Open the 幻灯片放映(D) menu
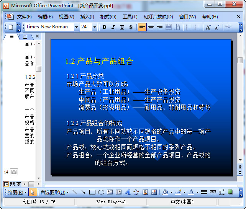Screen dimensions: 246x209 click(158, 17)
